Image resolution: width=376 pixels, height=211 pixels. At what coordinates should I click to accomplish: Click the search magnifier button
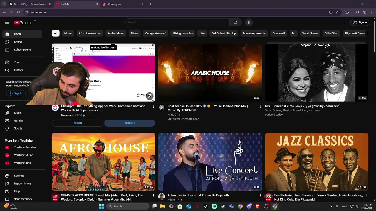[236, 22]
